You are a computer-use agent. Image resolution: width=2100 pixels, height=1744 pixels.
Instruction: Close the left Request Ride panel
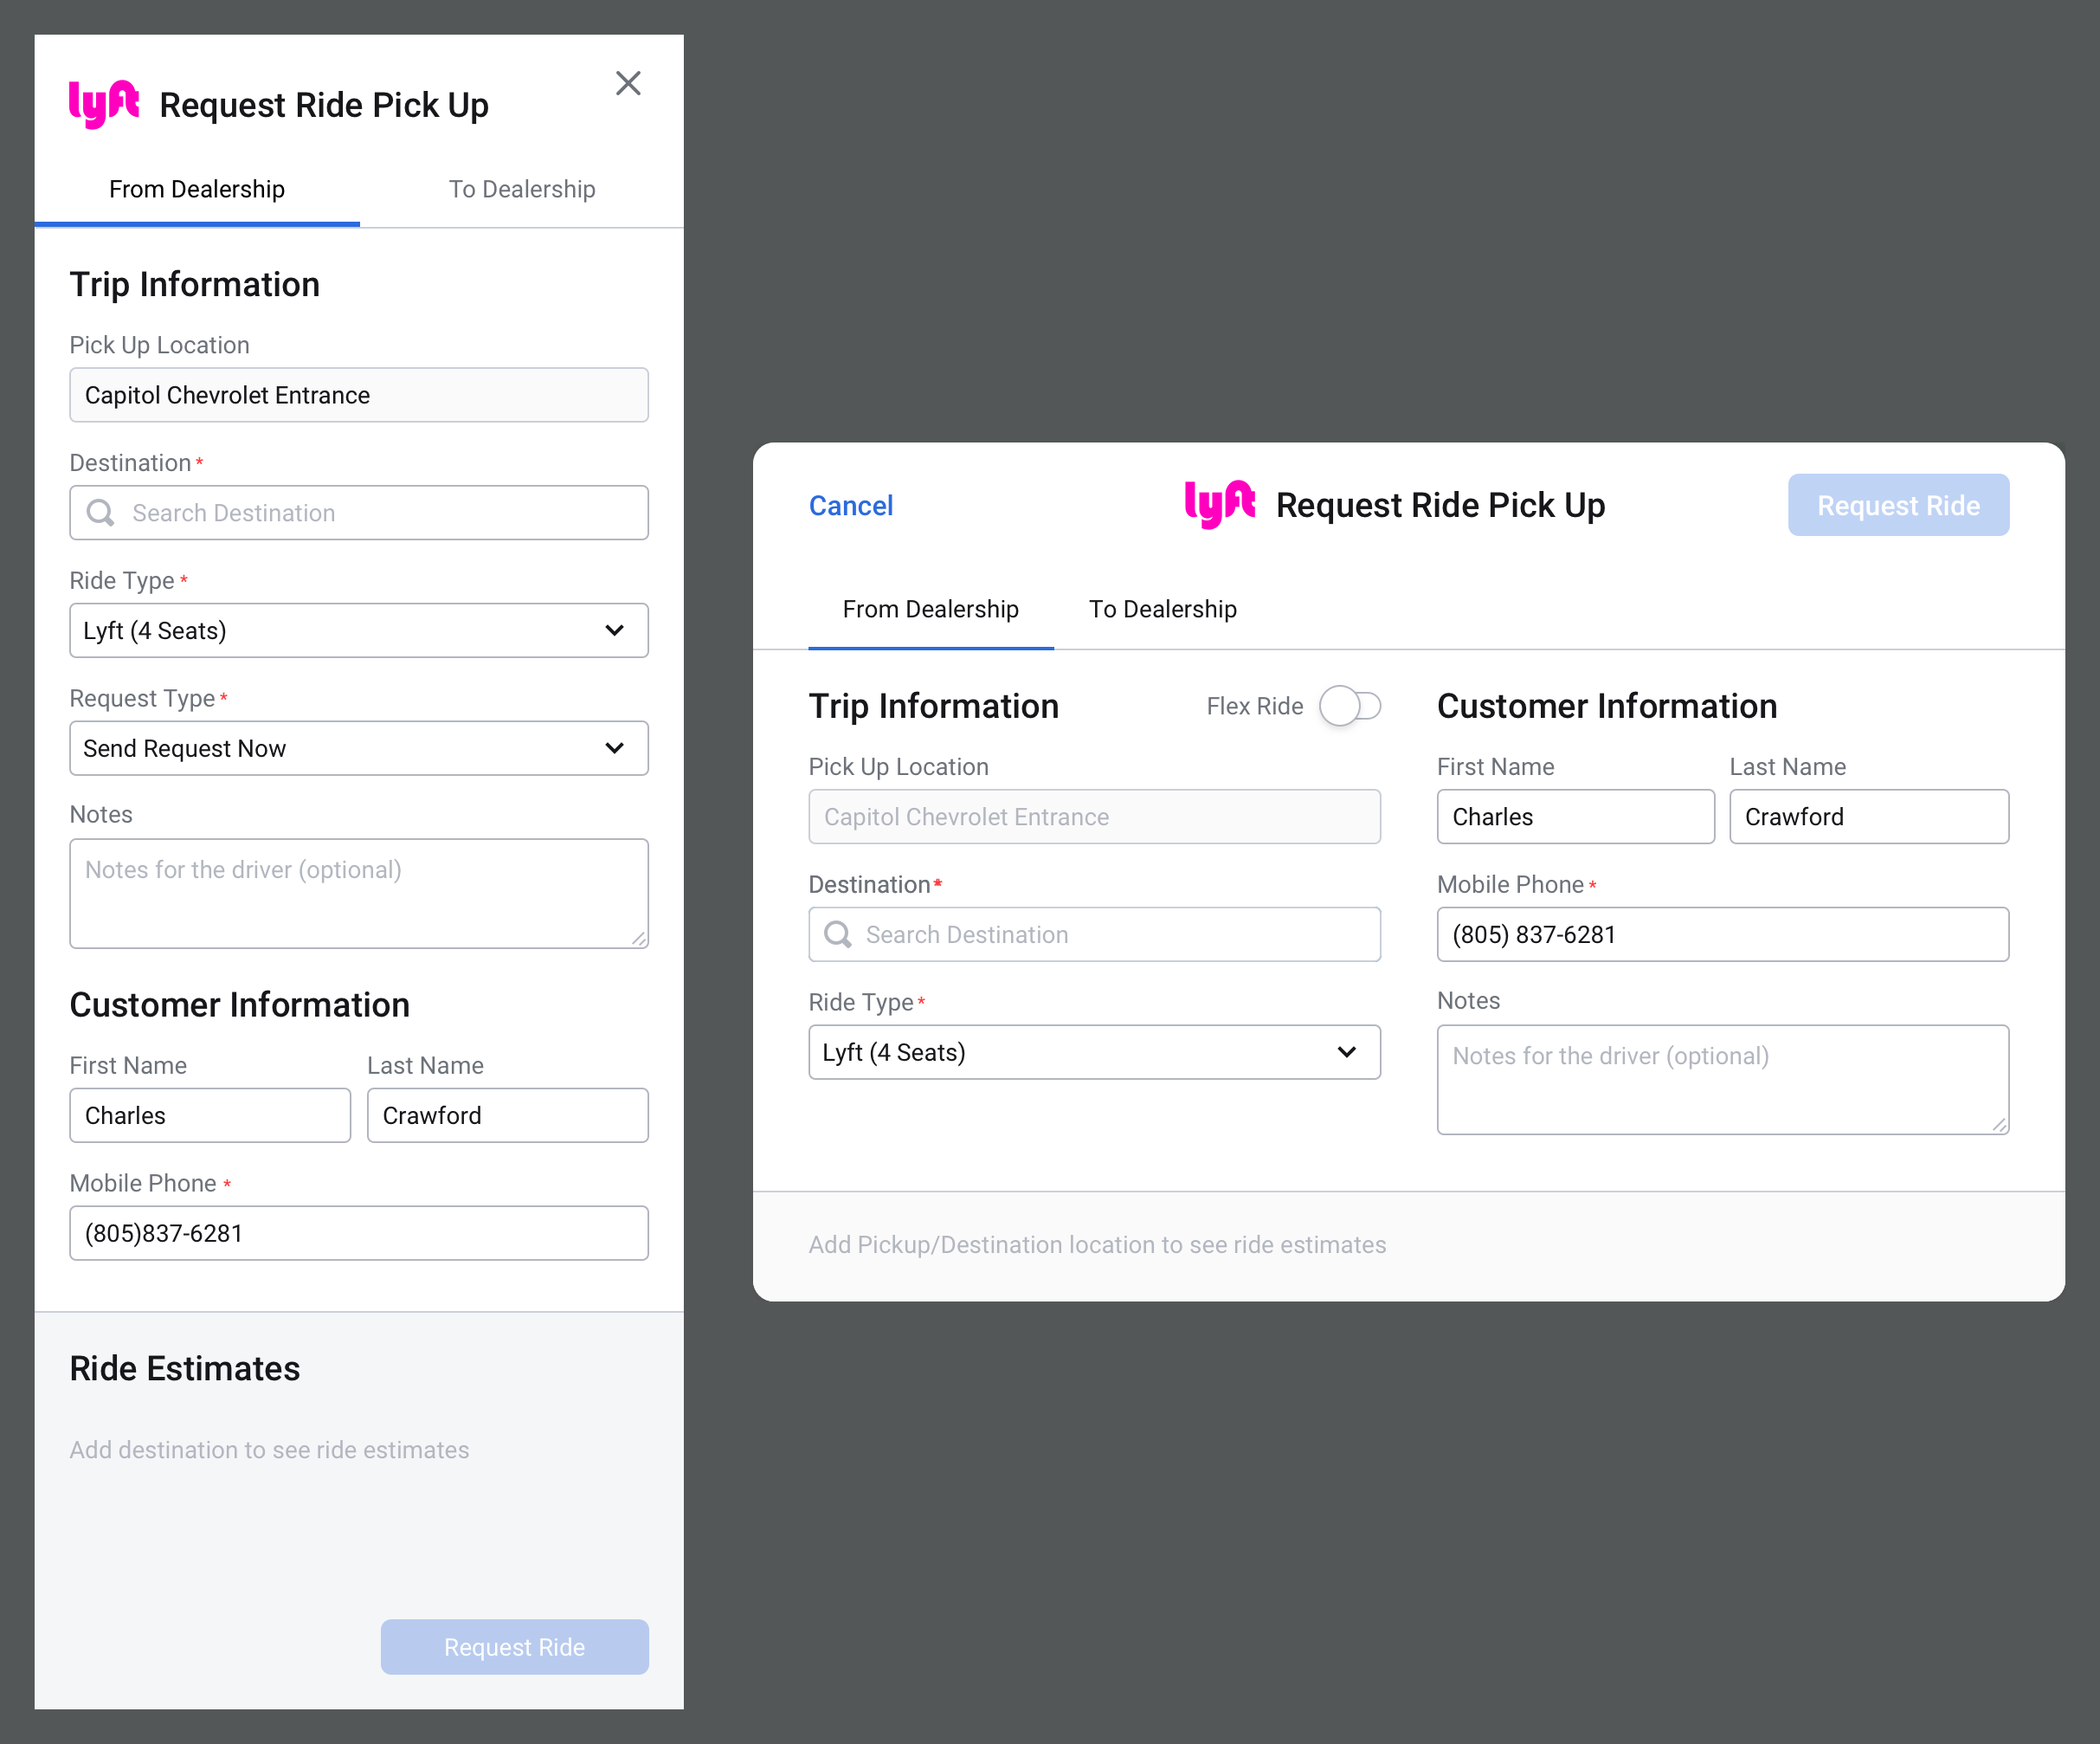[628, 83]
